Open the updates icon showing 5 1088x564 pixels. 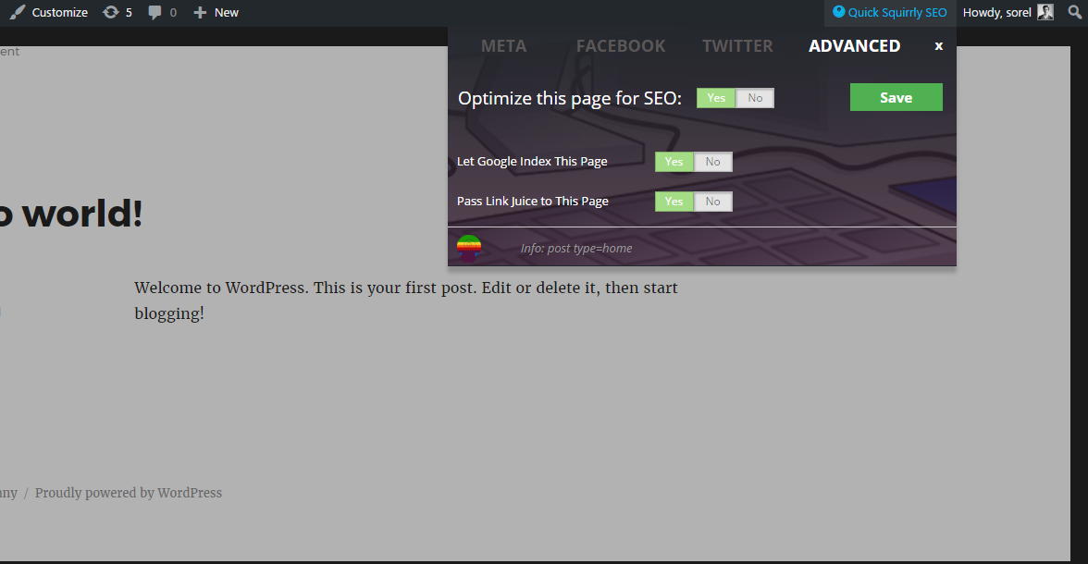pos(110,13)
